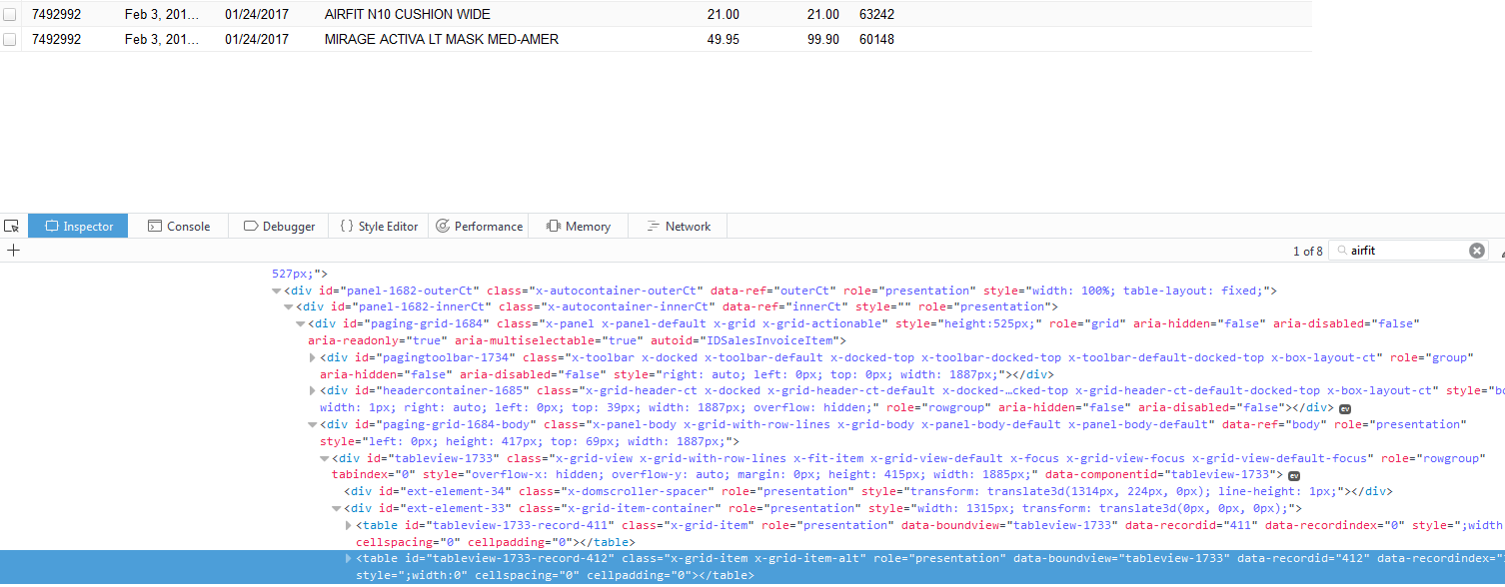This screenshot has width=1505, height=587.
Task: Open the Debugger tab
Action: tap(279, 226)
